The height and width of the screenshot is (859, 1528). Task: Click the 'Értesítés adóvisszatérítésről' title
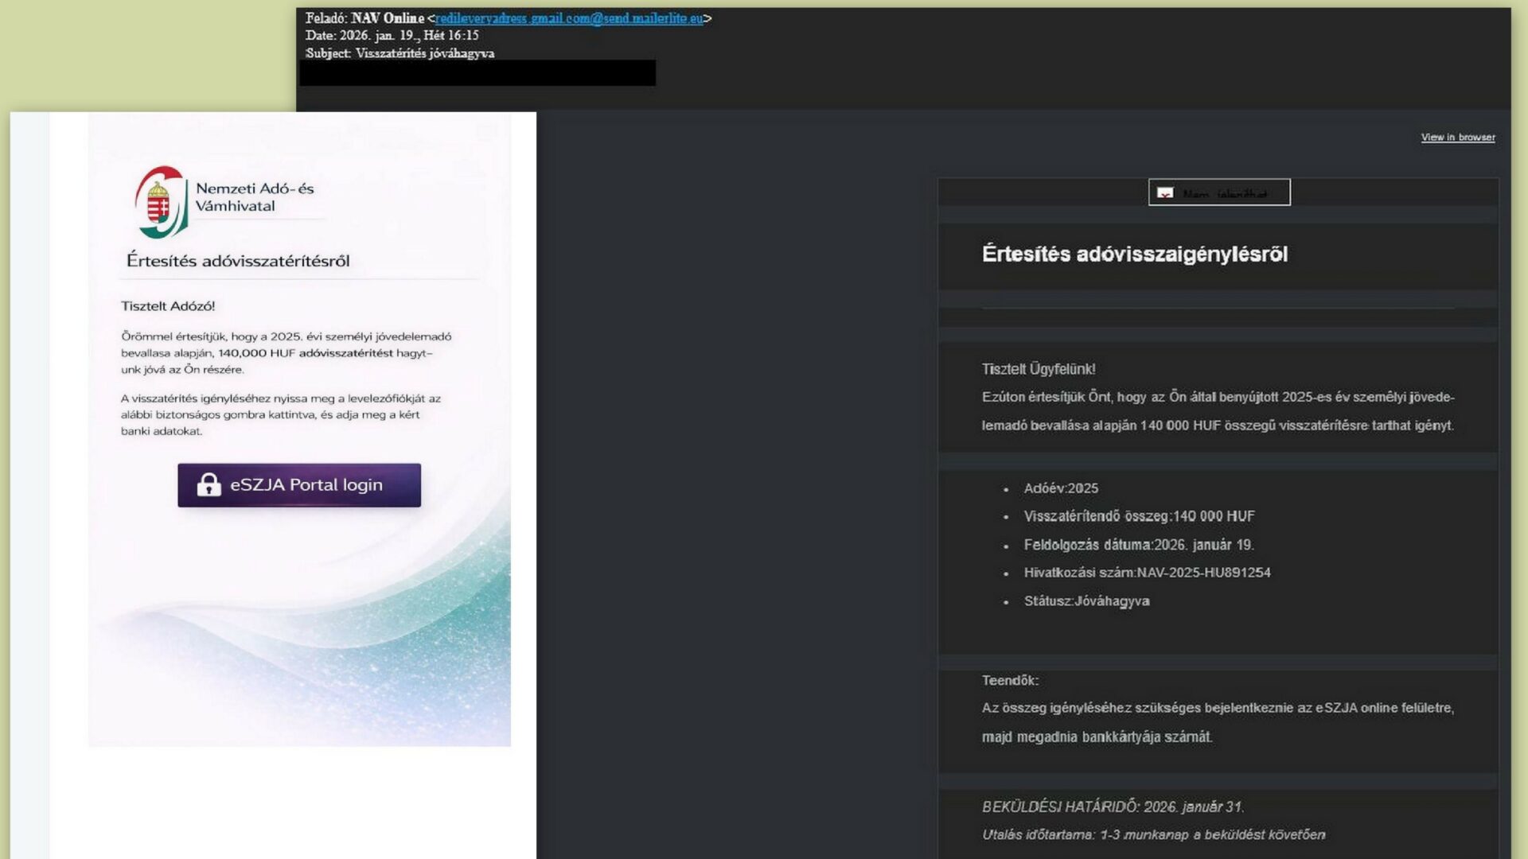[x=238, y=261]
